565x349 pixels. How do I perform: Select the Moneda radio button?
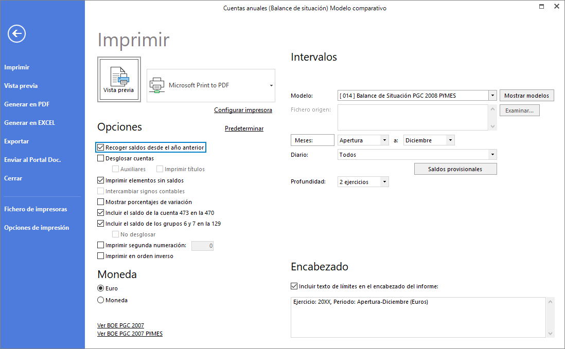[x=100, y=300]
